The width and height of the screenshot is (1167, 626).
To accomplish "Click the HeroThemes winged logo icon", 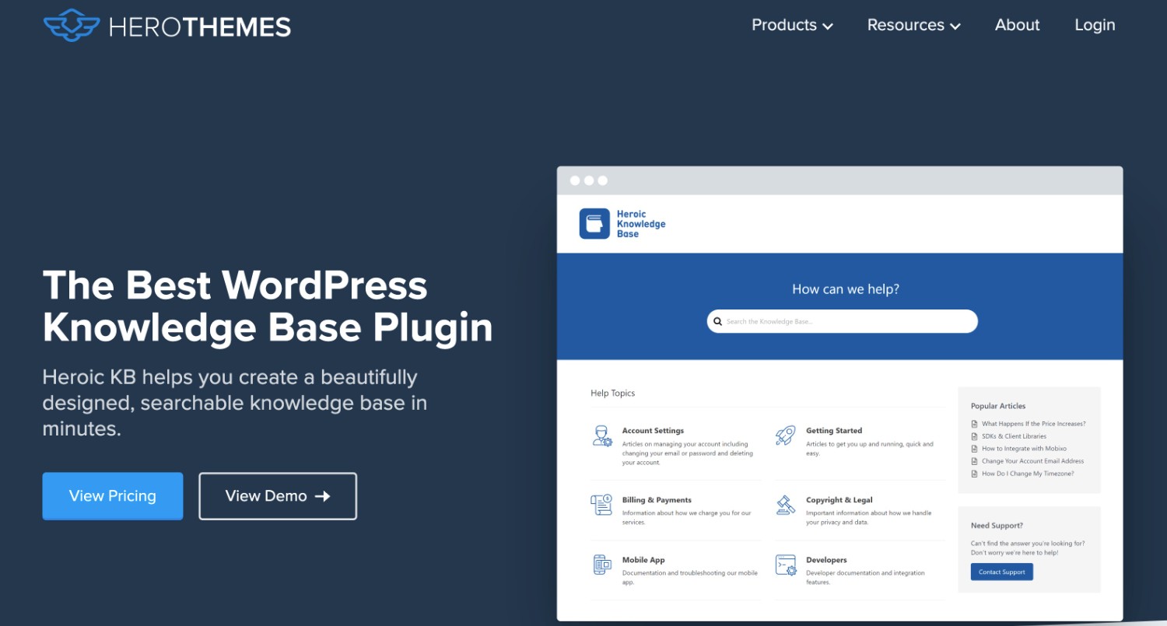I will tap(72, 26).
